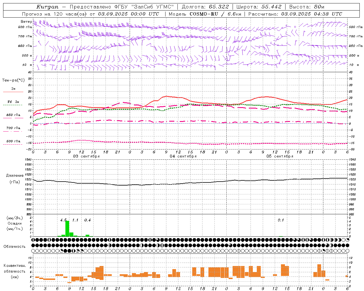This screenshot has width=364, height=291.
Task: Select the (мм/1ч.) unit label
Action: [15, 229]
